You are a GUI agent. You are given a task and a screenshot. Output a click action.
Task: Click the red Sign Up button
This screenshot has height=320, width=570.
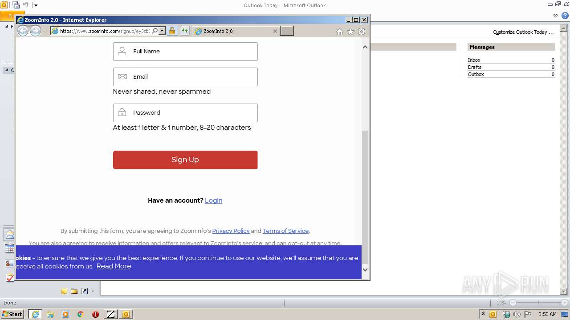click(x=185, y=160)
